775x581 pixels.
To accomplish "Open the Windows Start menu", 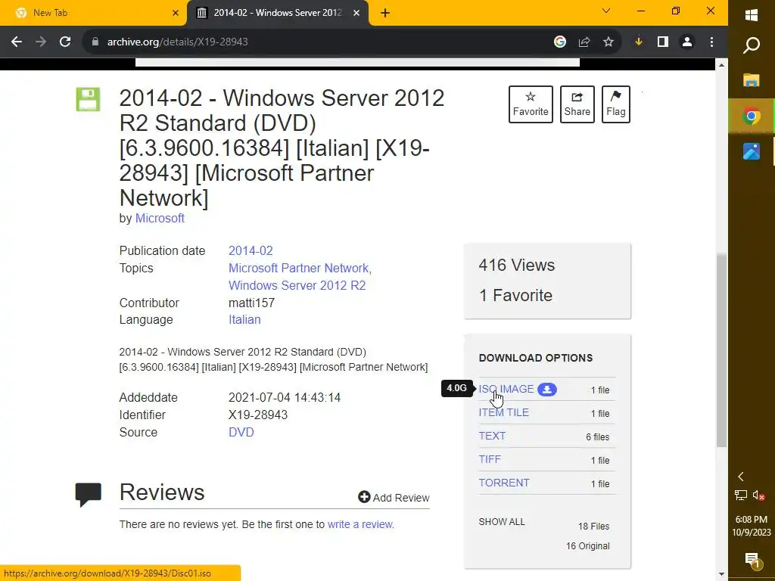I will point(752,15).
